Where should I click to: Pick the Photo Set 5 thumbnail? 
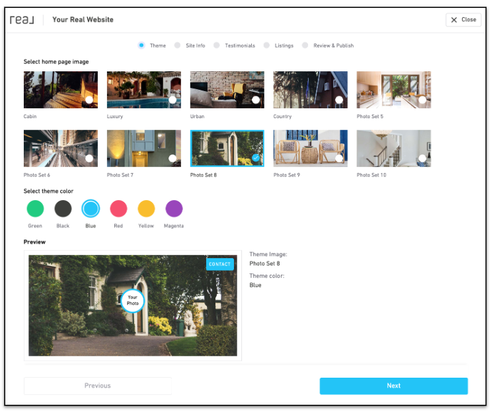click(393, 90)
